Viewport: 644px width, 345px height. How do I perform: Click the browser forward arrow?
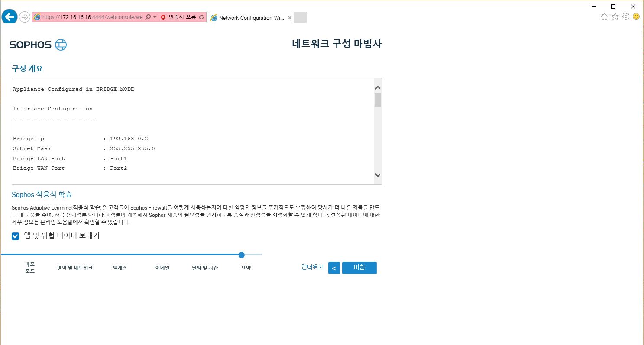(25, 17)
